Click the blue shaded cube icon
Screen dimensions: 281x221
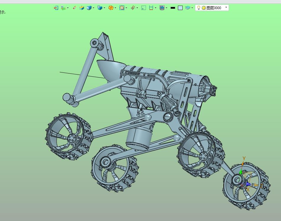tap(89, 8)
